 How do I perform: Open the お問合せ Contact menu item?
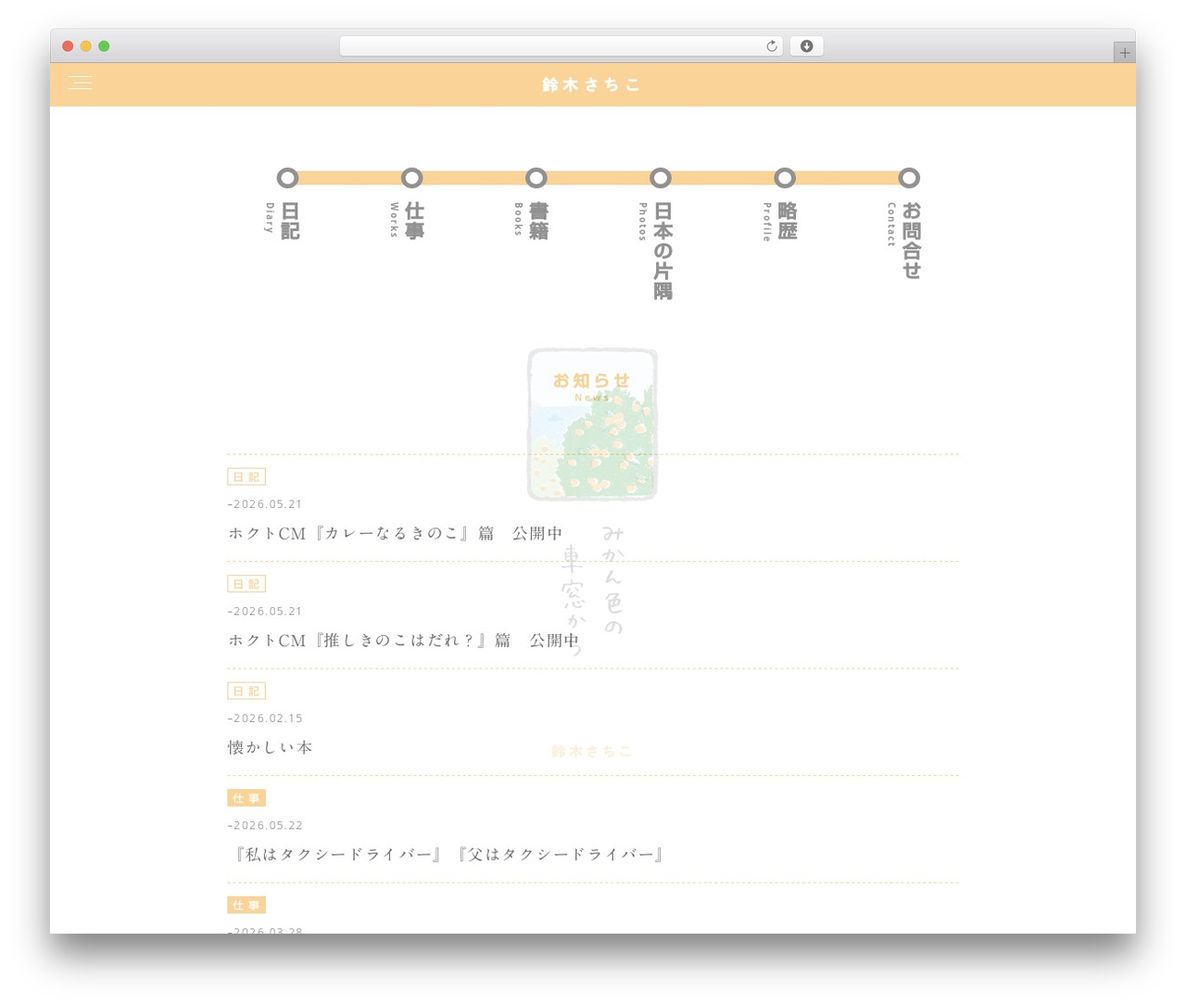point(904,224)
